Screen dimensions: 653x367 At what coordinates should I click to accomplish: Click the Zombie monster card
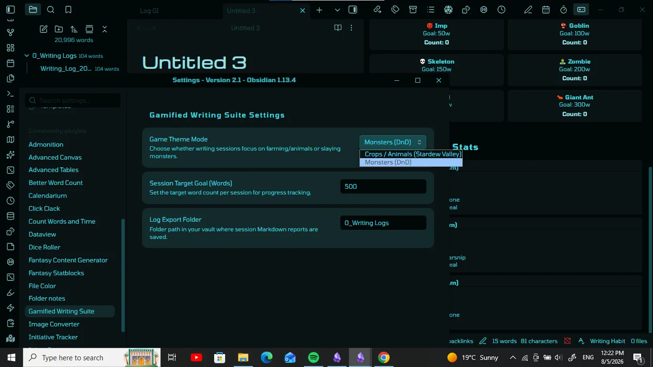coord(575,70)
